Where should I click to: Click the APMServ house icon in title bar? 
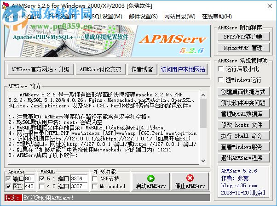(6, 6)
